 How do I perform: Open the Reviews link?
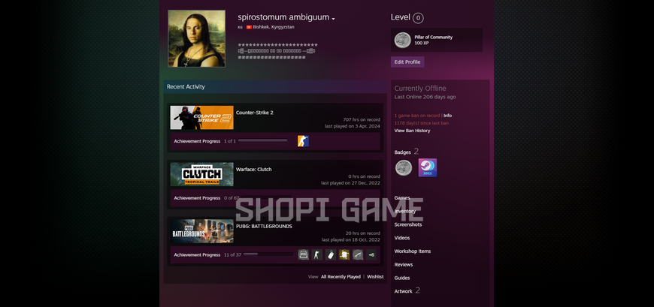(x=404, y=264)
